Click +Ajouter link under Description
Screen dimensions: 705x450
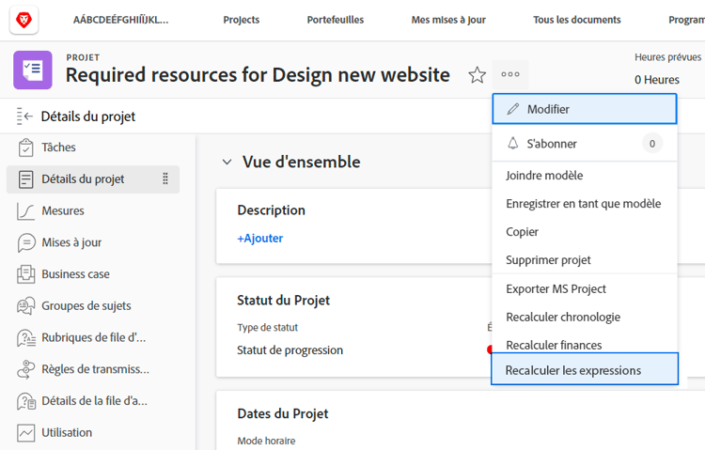[x=259, y=239]
